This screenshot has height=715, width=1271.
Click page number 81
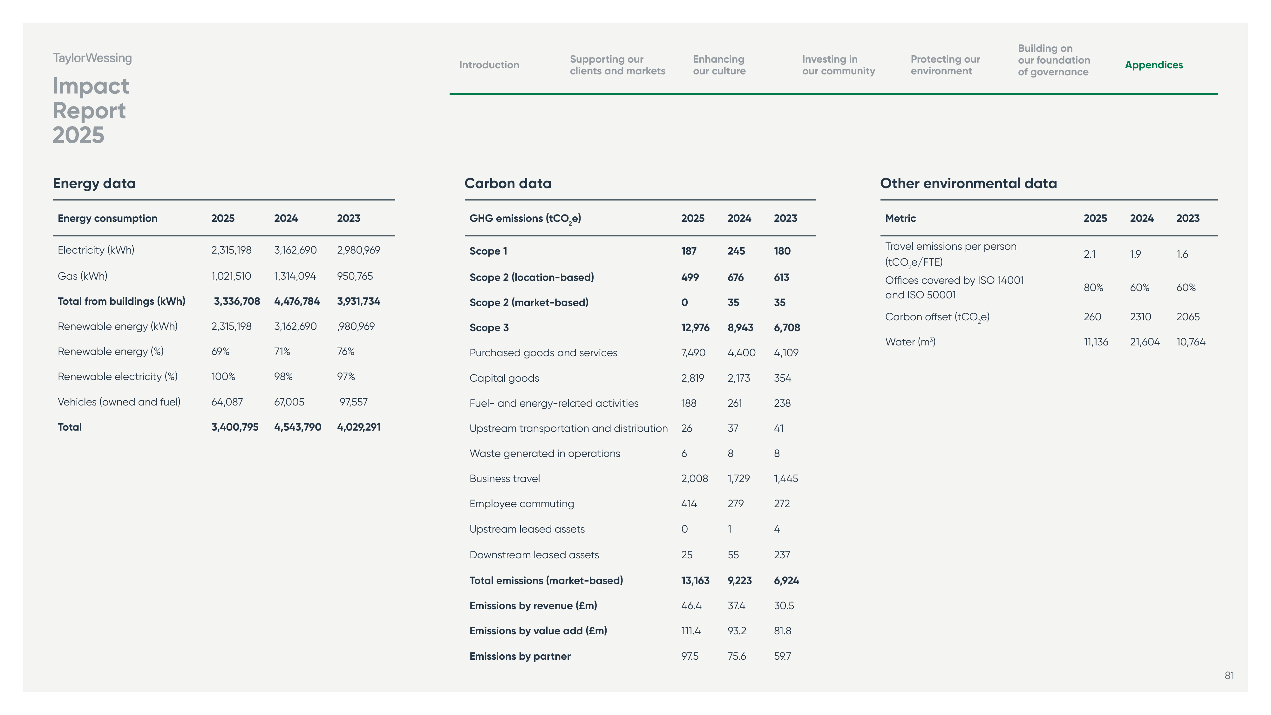pyautogui.click(x=1229, y=676)
